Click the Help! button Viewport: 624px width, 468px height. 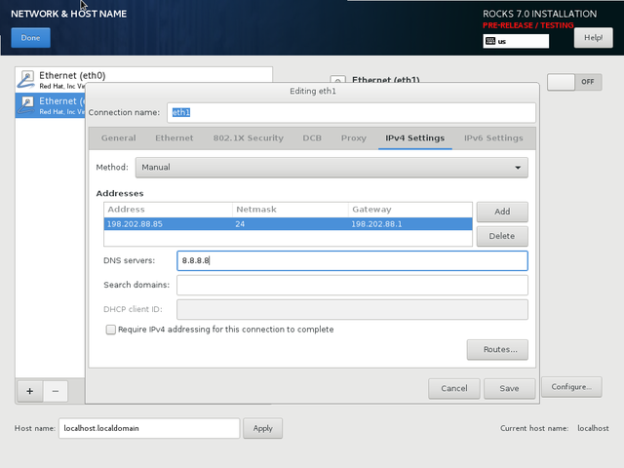click(593, 38)
